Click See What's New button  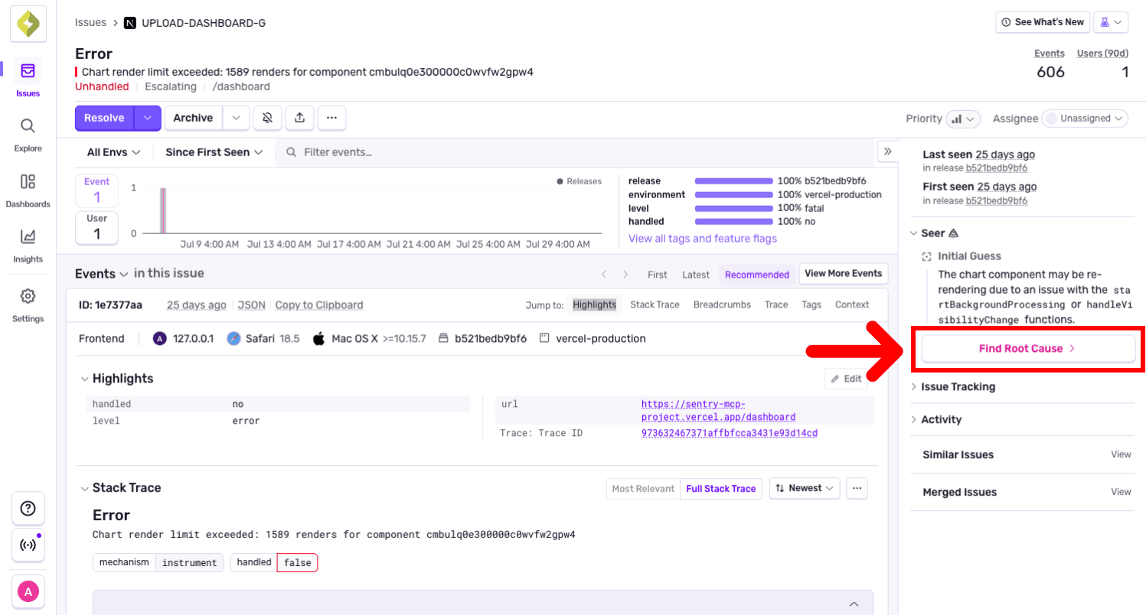(1043, 22)
